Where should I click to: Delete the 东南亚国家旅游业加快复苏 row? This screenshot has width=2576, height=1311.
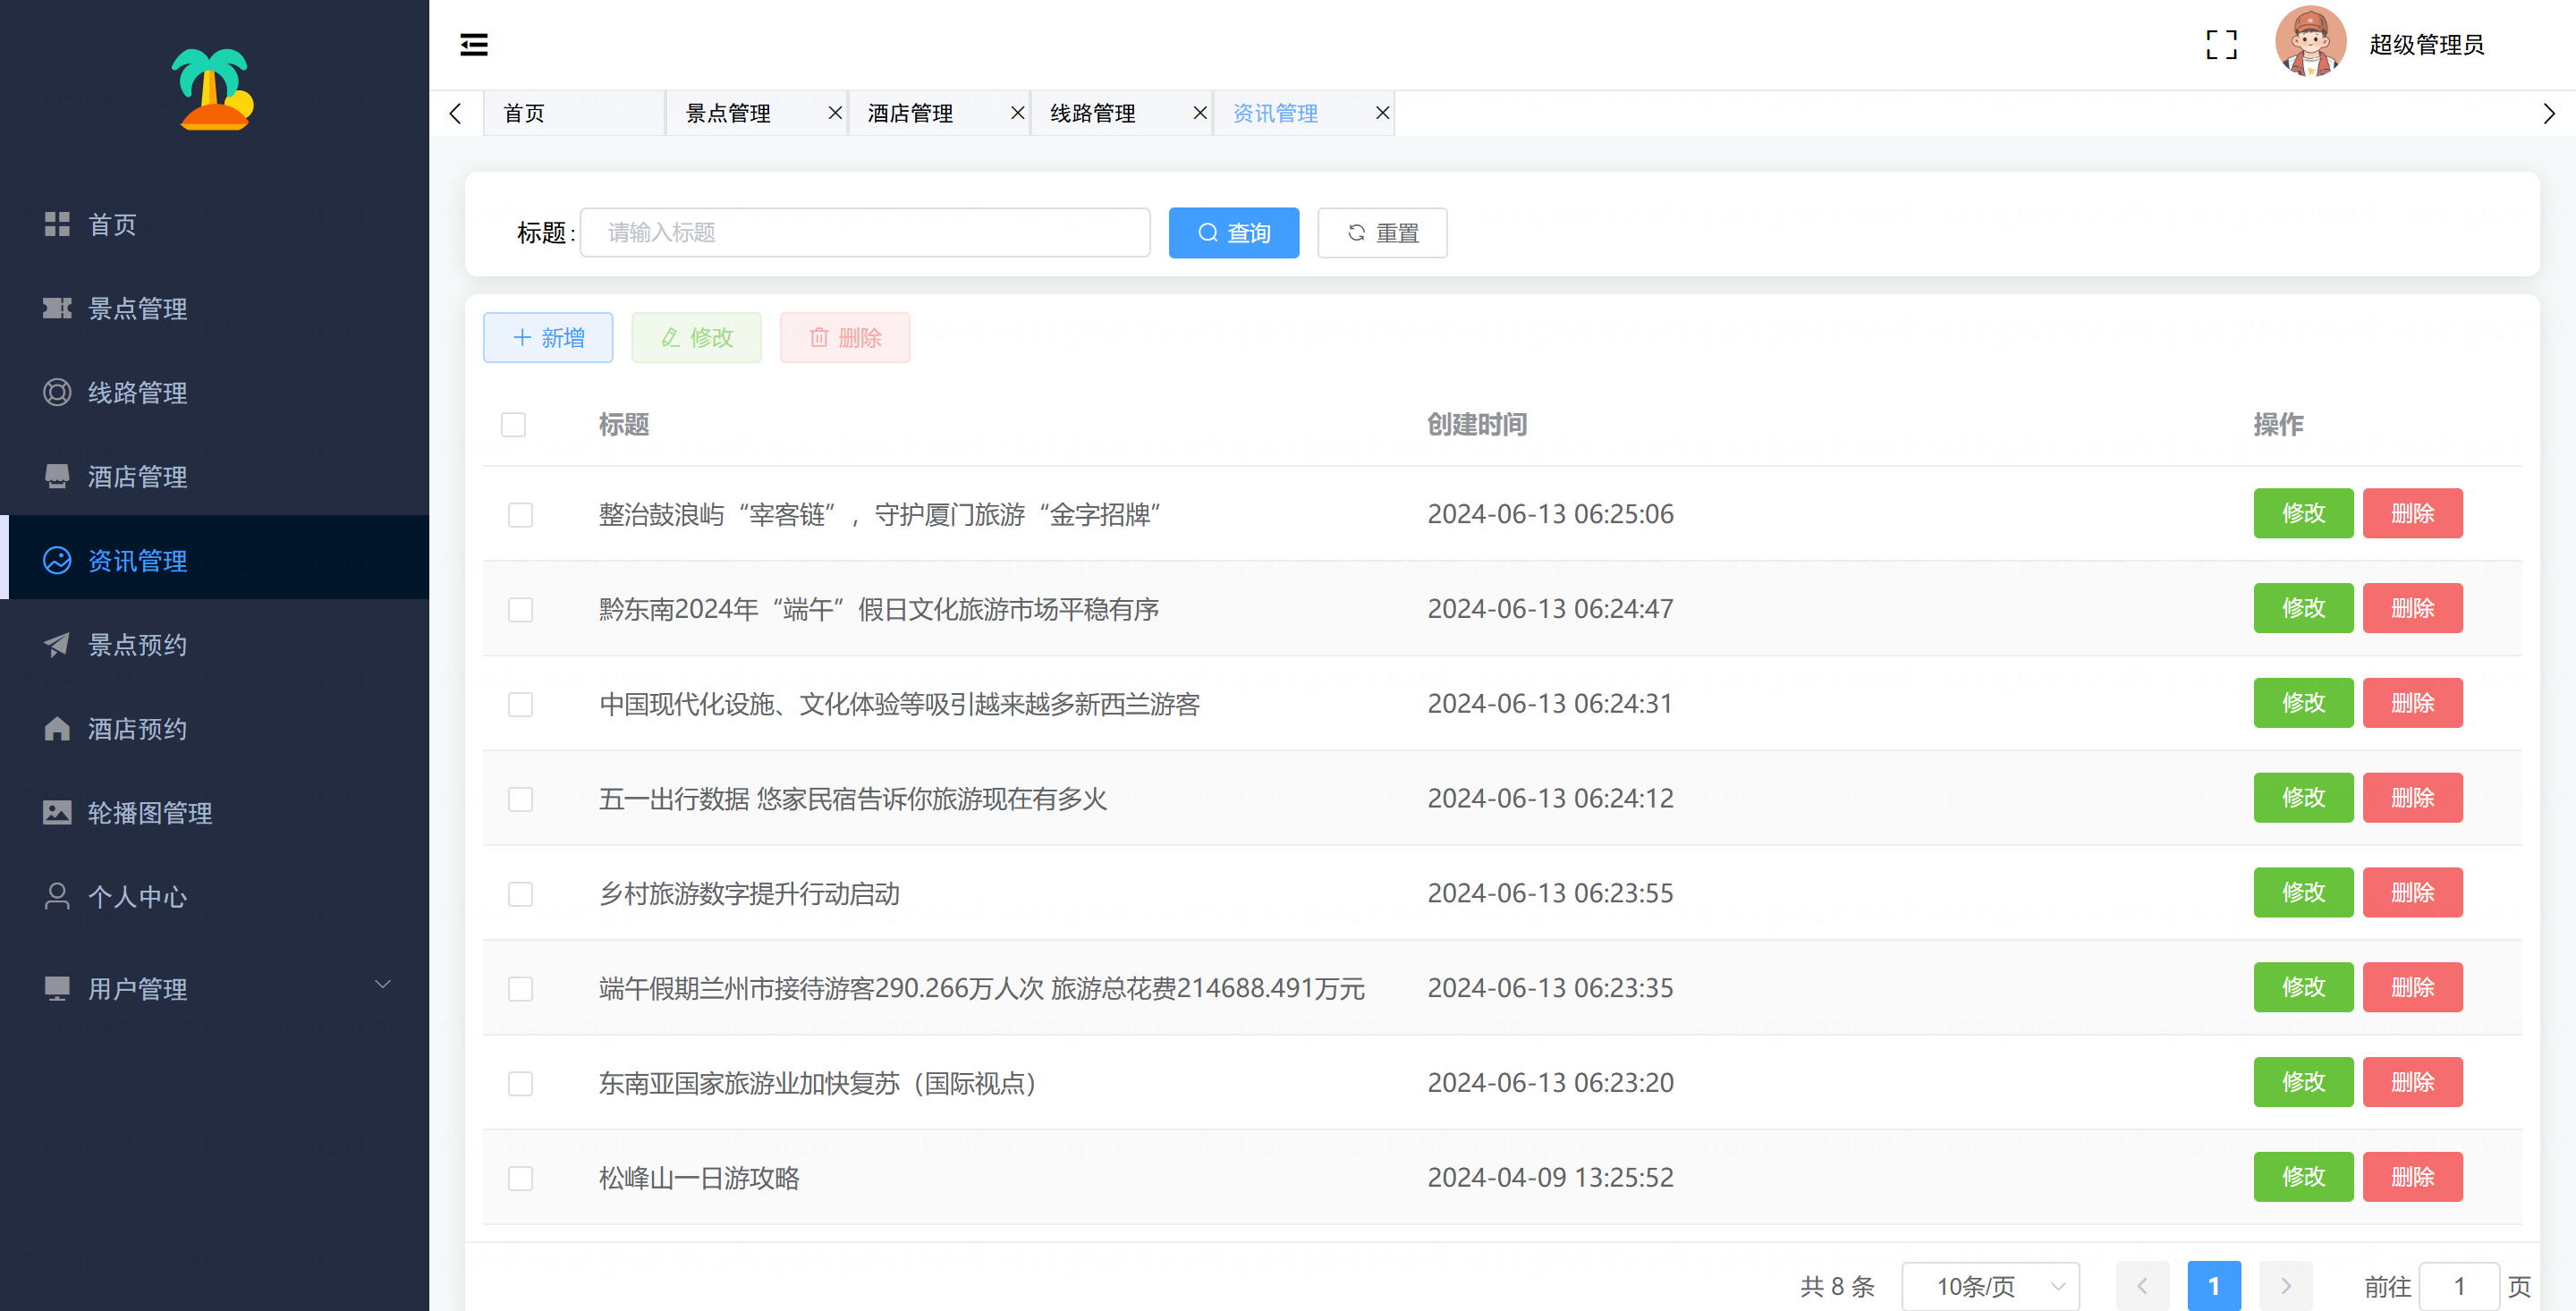[x=2411, y=1082]
